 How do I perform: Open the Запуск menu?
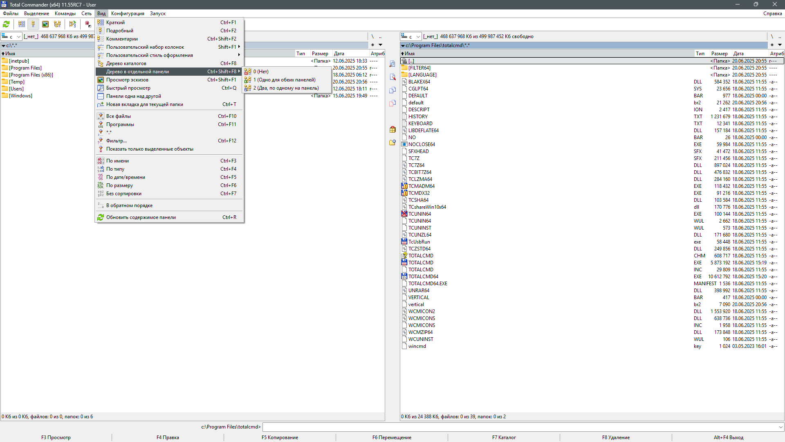158,14
